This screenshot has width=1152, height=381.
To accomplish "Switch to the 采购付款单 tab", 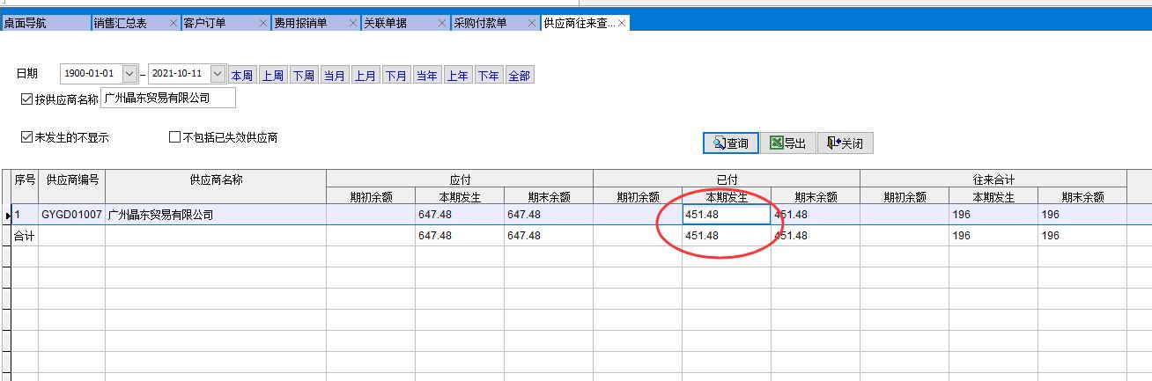I will pos(484,24).
